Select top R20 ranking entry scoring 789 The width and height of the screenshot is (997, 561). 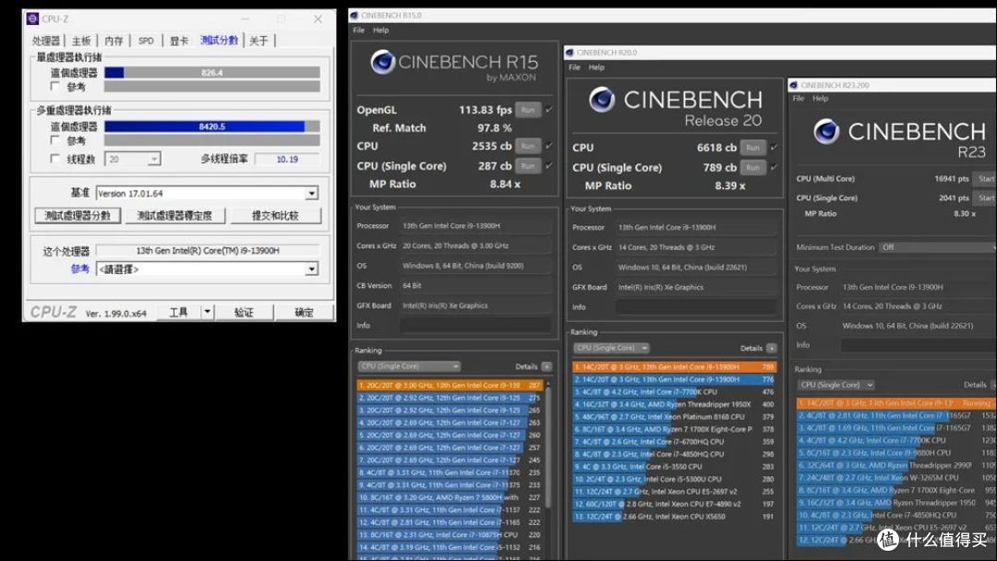coord(674,367)
